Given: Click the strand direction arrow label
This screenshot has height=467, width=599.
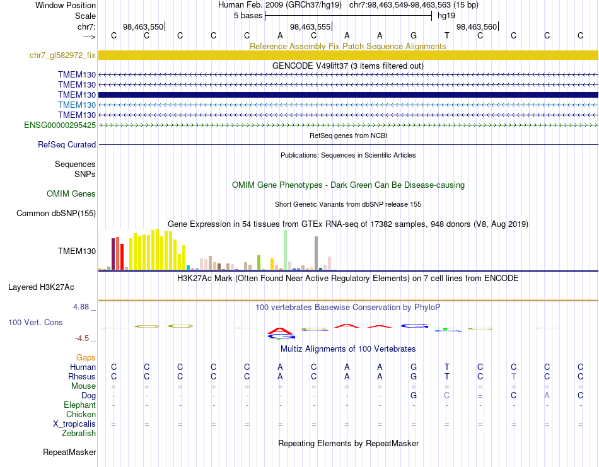Looking at the screenshot, I should pos(90,37).
